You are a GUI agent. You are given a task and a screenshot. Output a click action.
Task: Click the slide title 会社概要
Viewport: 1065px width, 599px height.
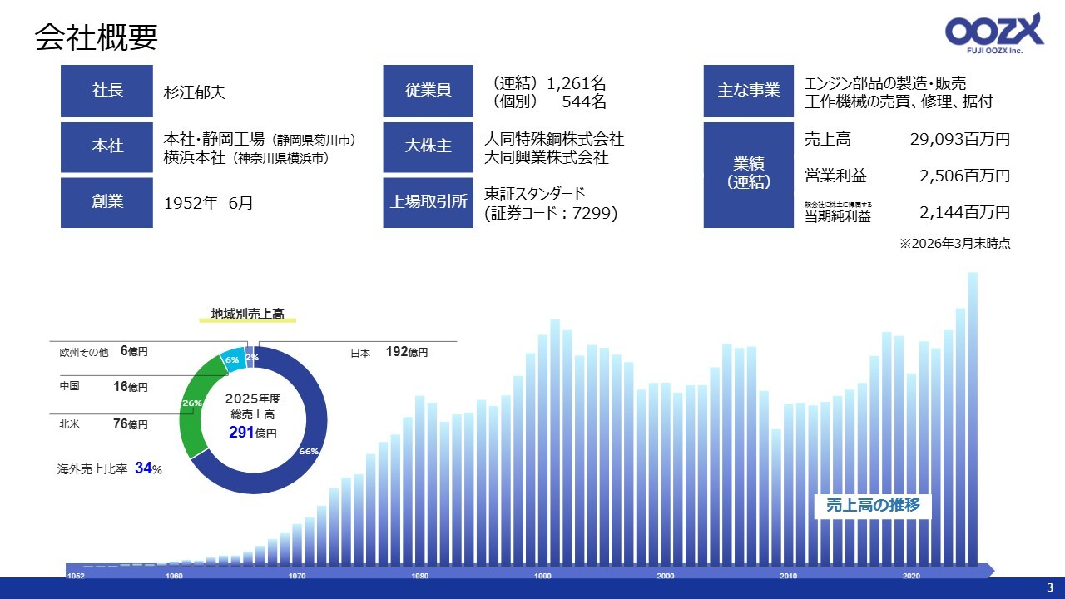pos(97,37)
